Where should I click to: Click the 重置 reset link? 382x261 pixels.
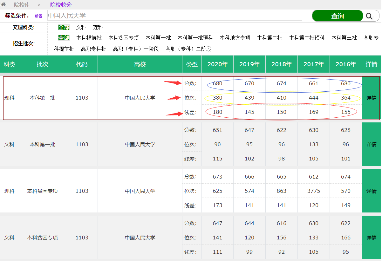click(x=38, y=16)
